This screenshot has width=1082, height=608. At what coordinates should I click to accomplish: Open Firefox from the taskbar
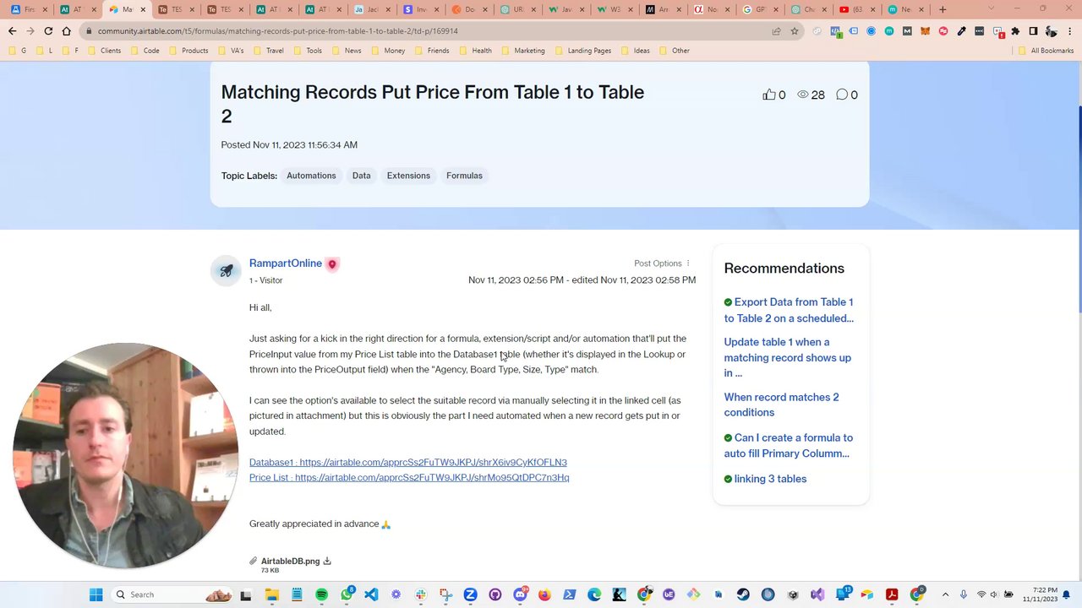click(544, 594)
